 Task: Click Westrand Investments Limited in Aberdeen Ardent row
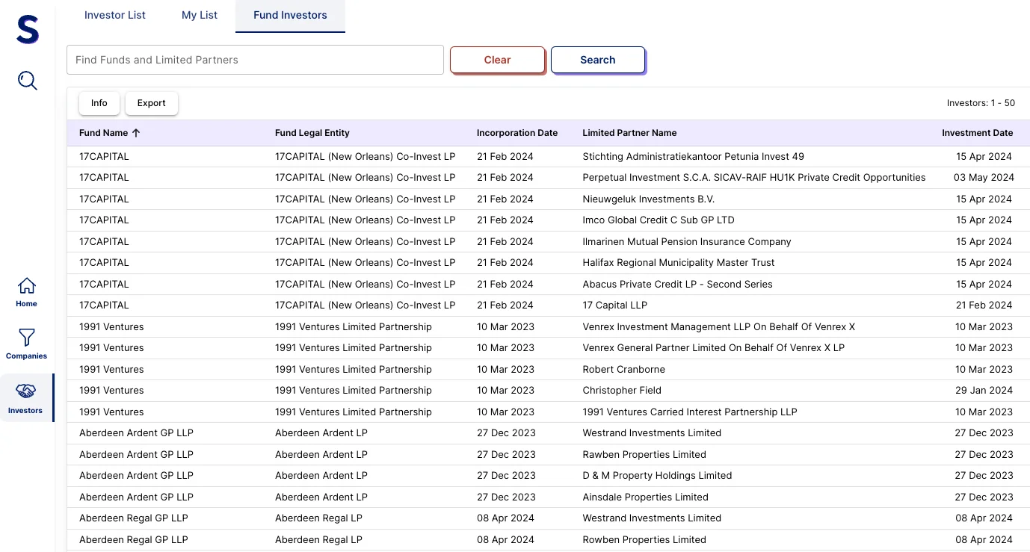[652, 433]
